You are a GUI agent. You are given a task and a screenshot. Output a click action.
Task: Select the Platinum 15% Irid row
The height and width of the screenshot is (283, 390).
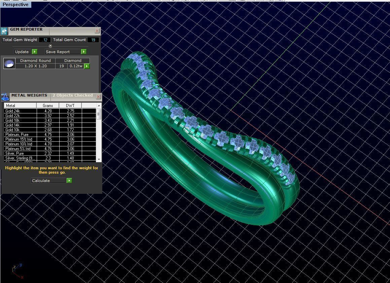click(x=50, y=139)
